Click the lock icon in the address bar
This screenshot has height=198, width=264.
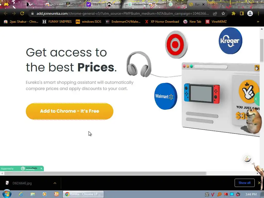coord(32,13)
